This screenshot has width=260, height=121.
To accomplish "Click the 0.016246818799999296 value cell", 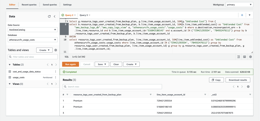I will pyautogui.click(x=223, y=101).
